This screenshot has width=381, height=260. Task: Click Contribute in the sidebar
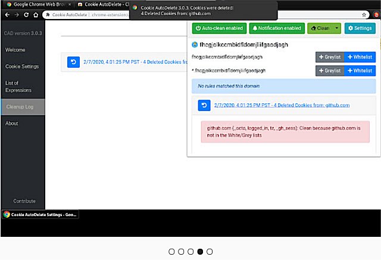(24, 201)
